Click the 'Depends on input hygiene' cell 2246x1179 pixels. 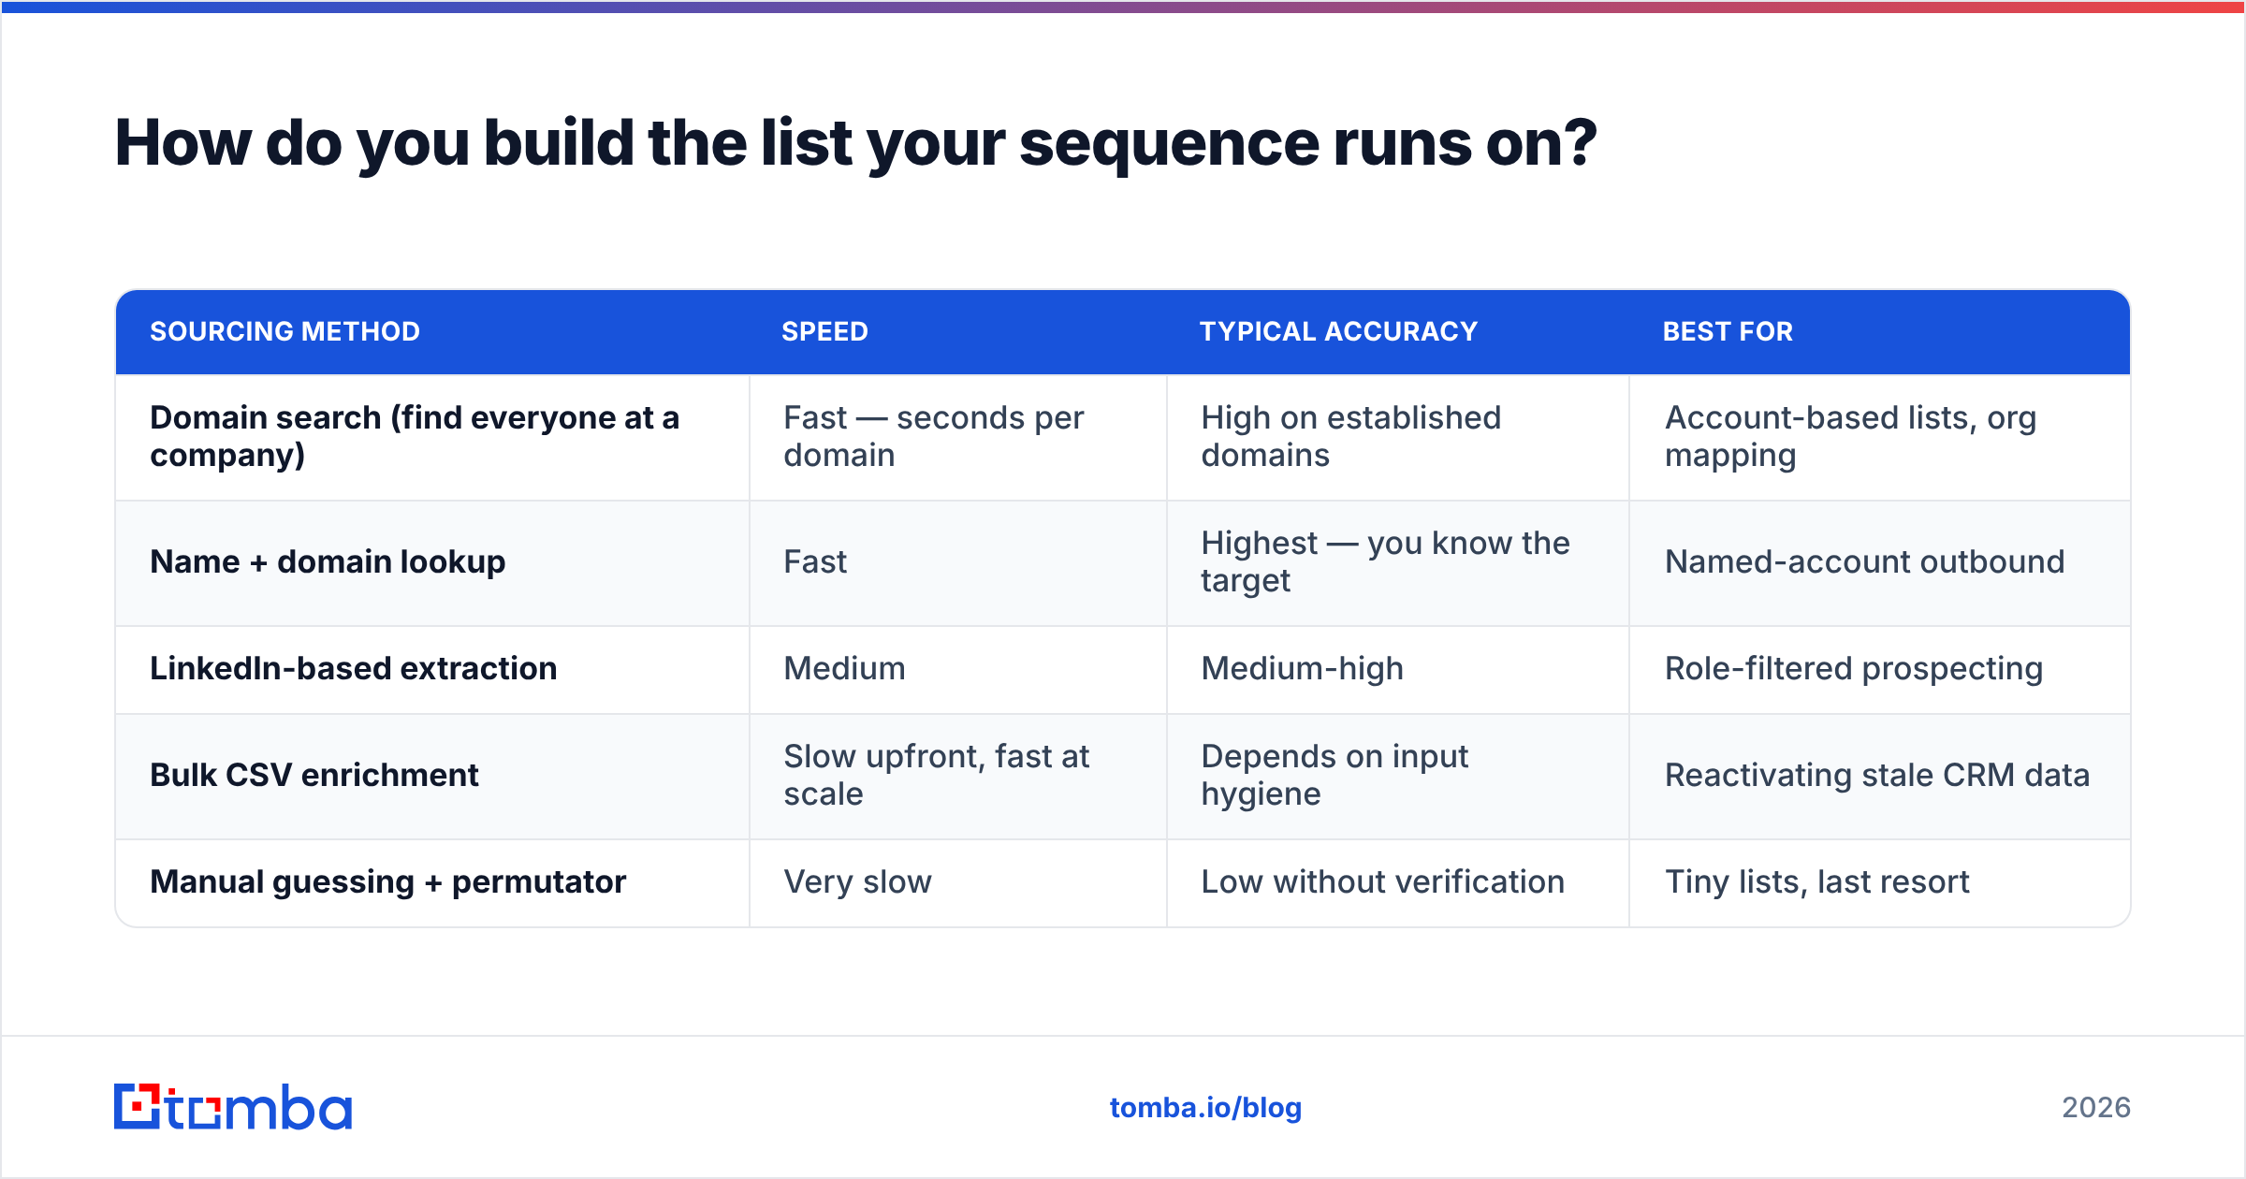click(x=1398, y=777)
